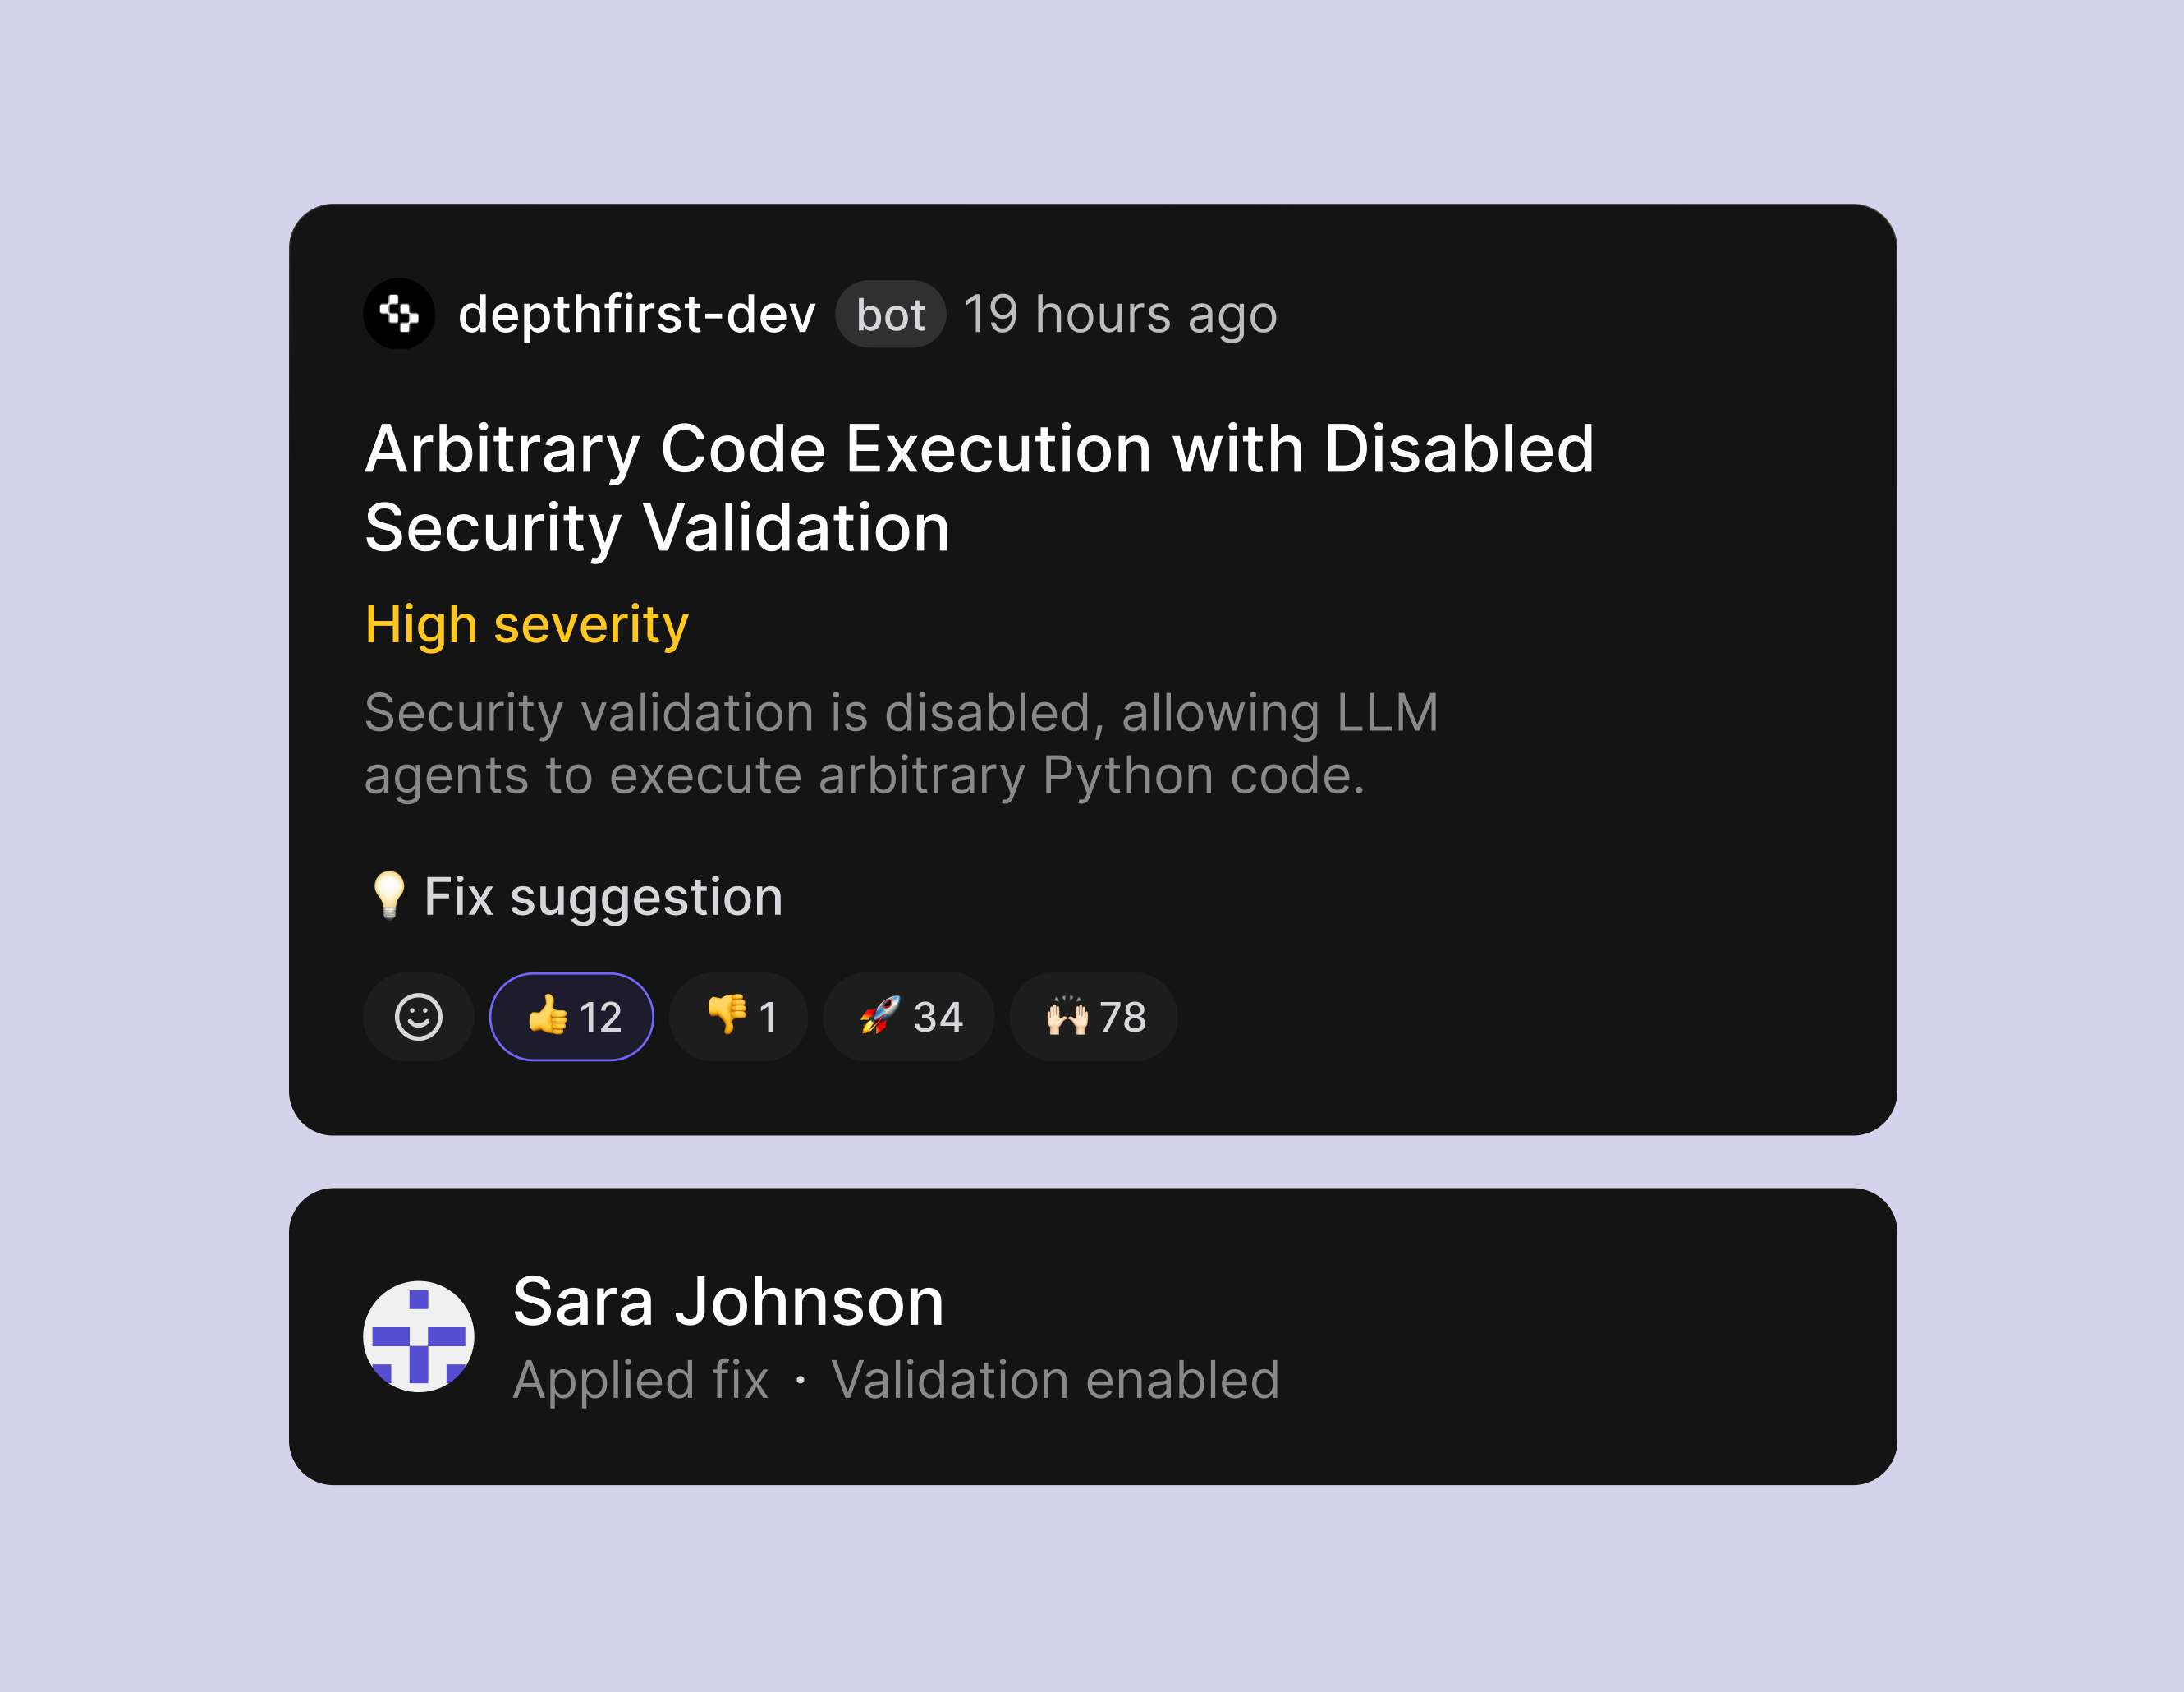
Task: Click the 19 hours ago timestamp
Action: [x=1120, y=315]
